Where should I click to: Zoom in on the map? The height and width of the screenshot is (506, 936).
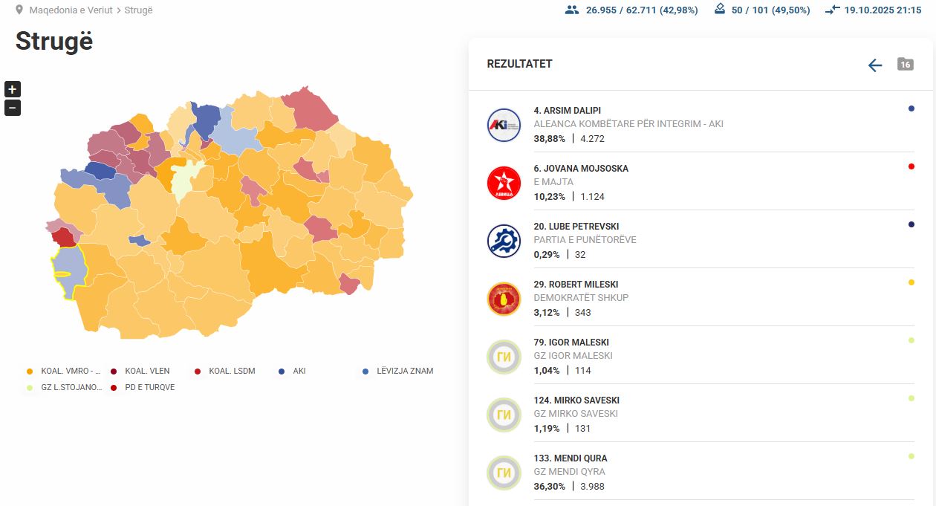[13, 89]
